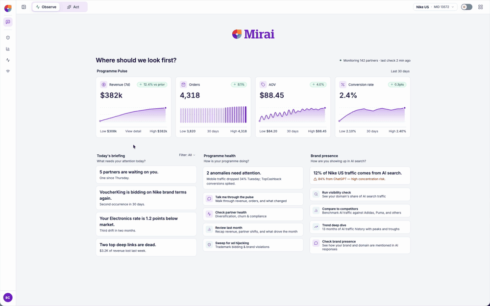Image resolution: width=490 pixels, height=306 pixels.
Task: Click the Last 30 days label
Action: pos(400,71)
